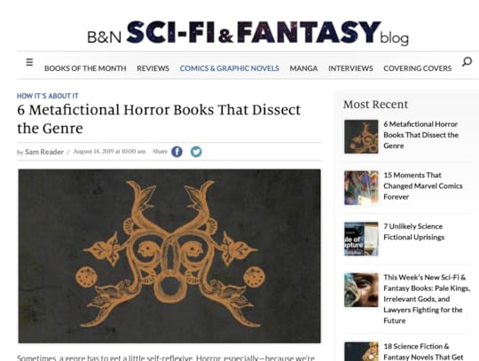
Task: Click the Metafictional Horror sidebar thumbnail
Action: pyautogui.click(x=361, y=137)
